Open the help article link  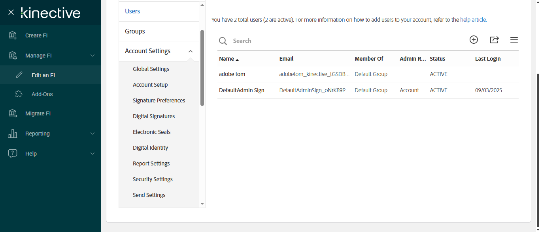click(473, 19)
